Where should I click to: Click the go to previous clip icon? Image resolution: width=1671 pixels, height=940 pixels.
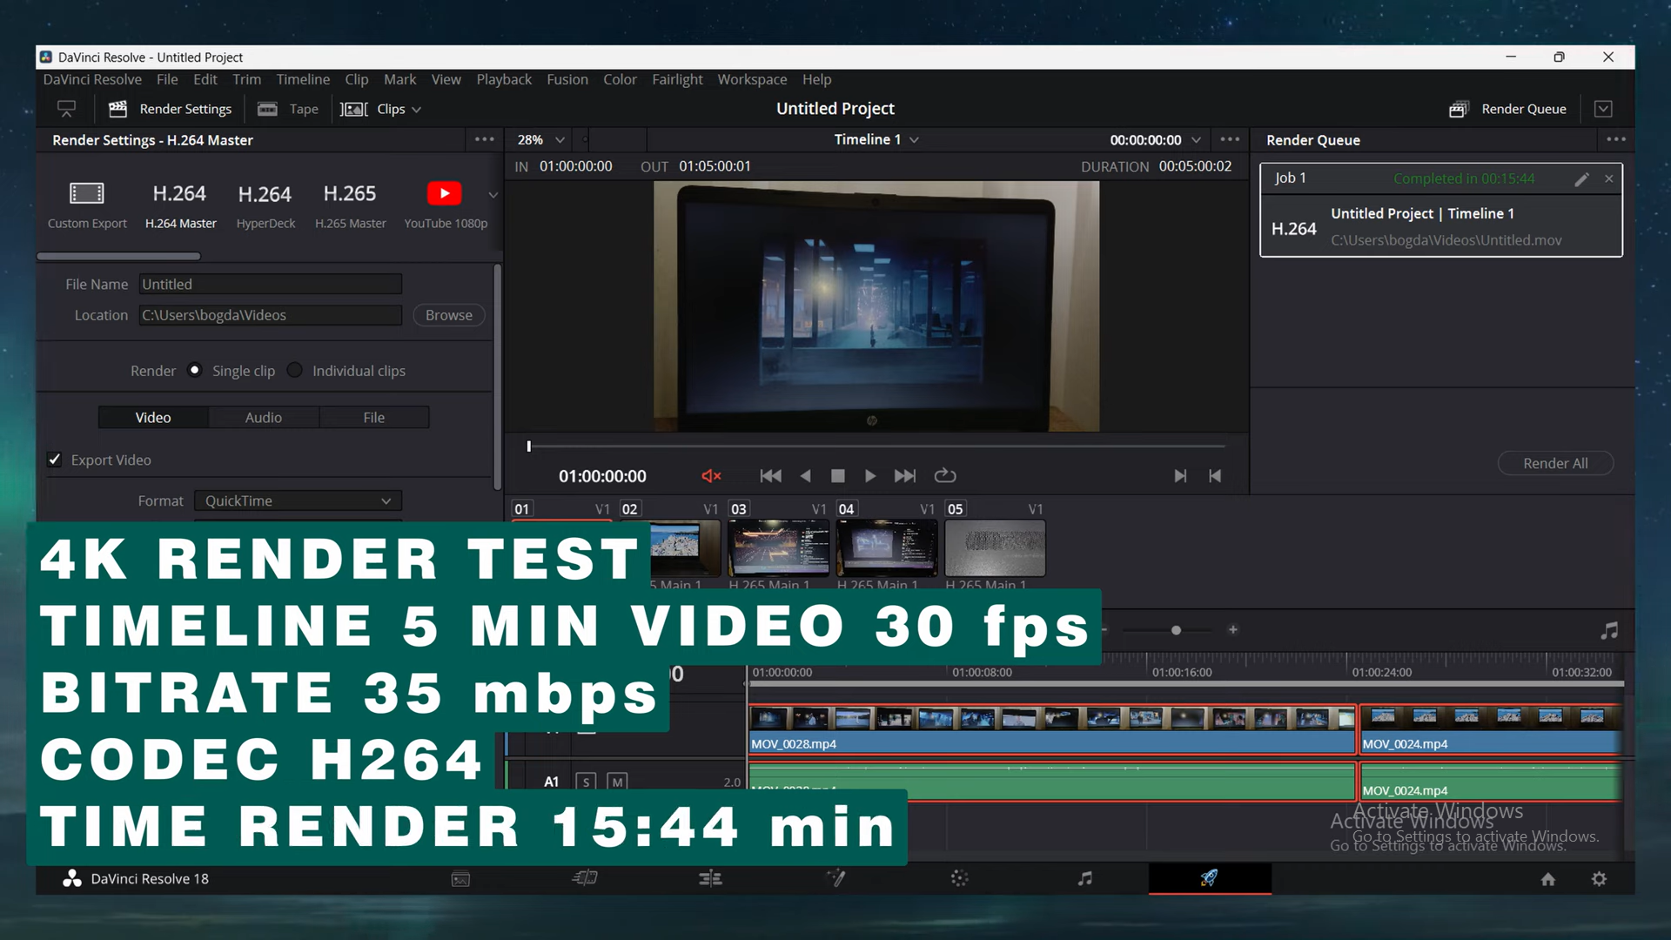1215,476
